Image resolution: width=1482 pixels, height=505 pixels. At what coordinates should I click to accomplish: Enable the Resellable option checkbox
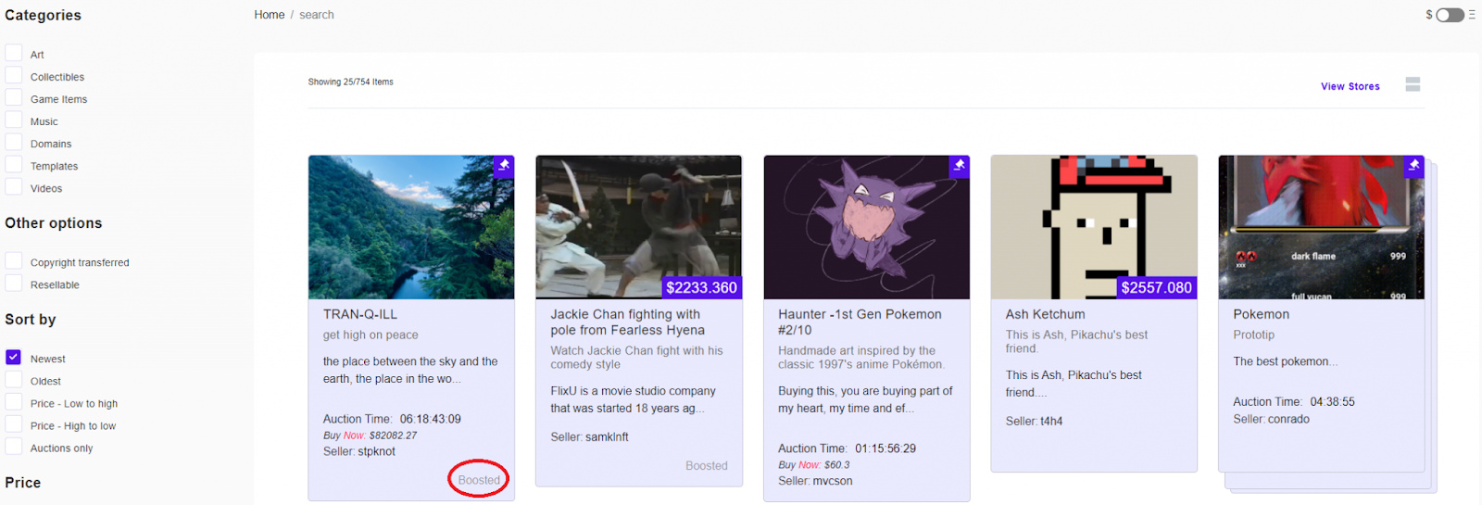14,283
